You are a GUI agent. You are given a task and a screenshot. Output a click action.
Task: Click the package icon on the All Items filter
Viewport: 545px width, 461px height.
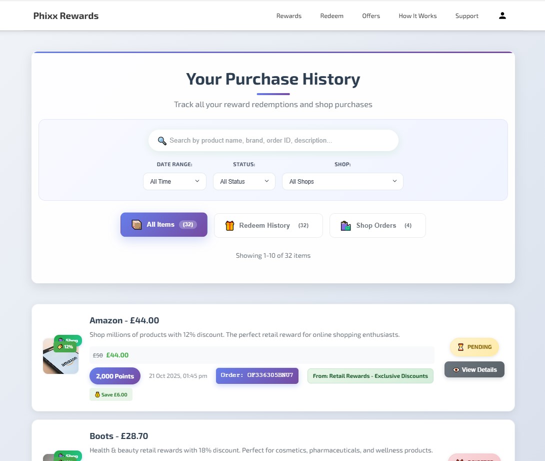[x=136, y=224]
